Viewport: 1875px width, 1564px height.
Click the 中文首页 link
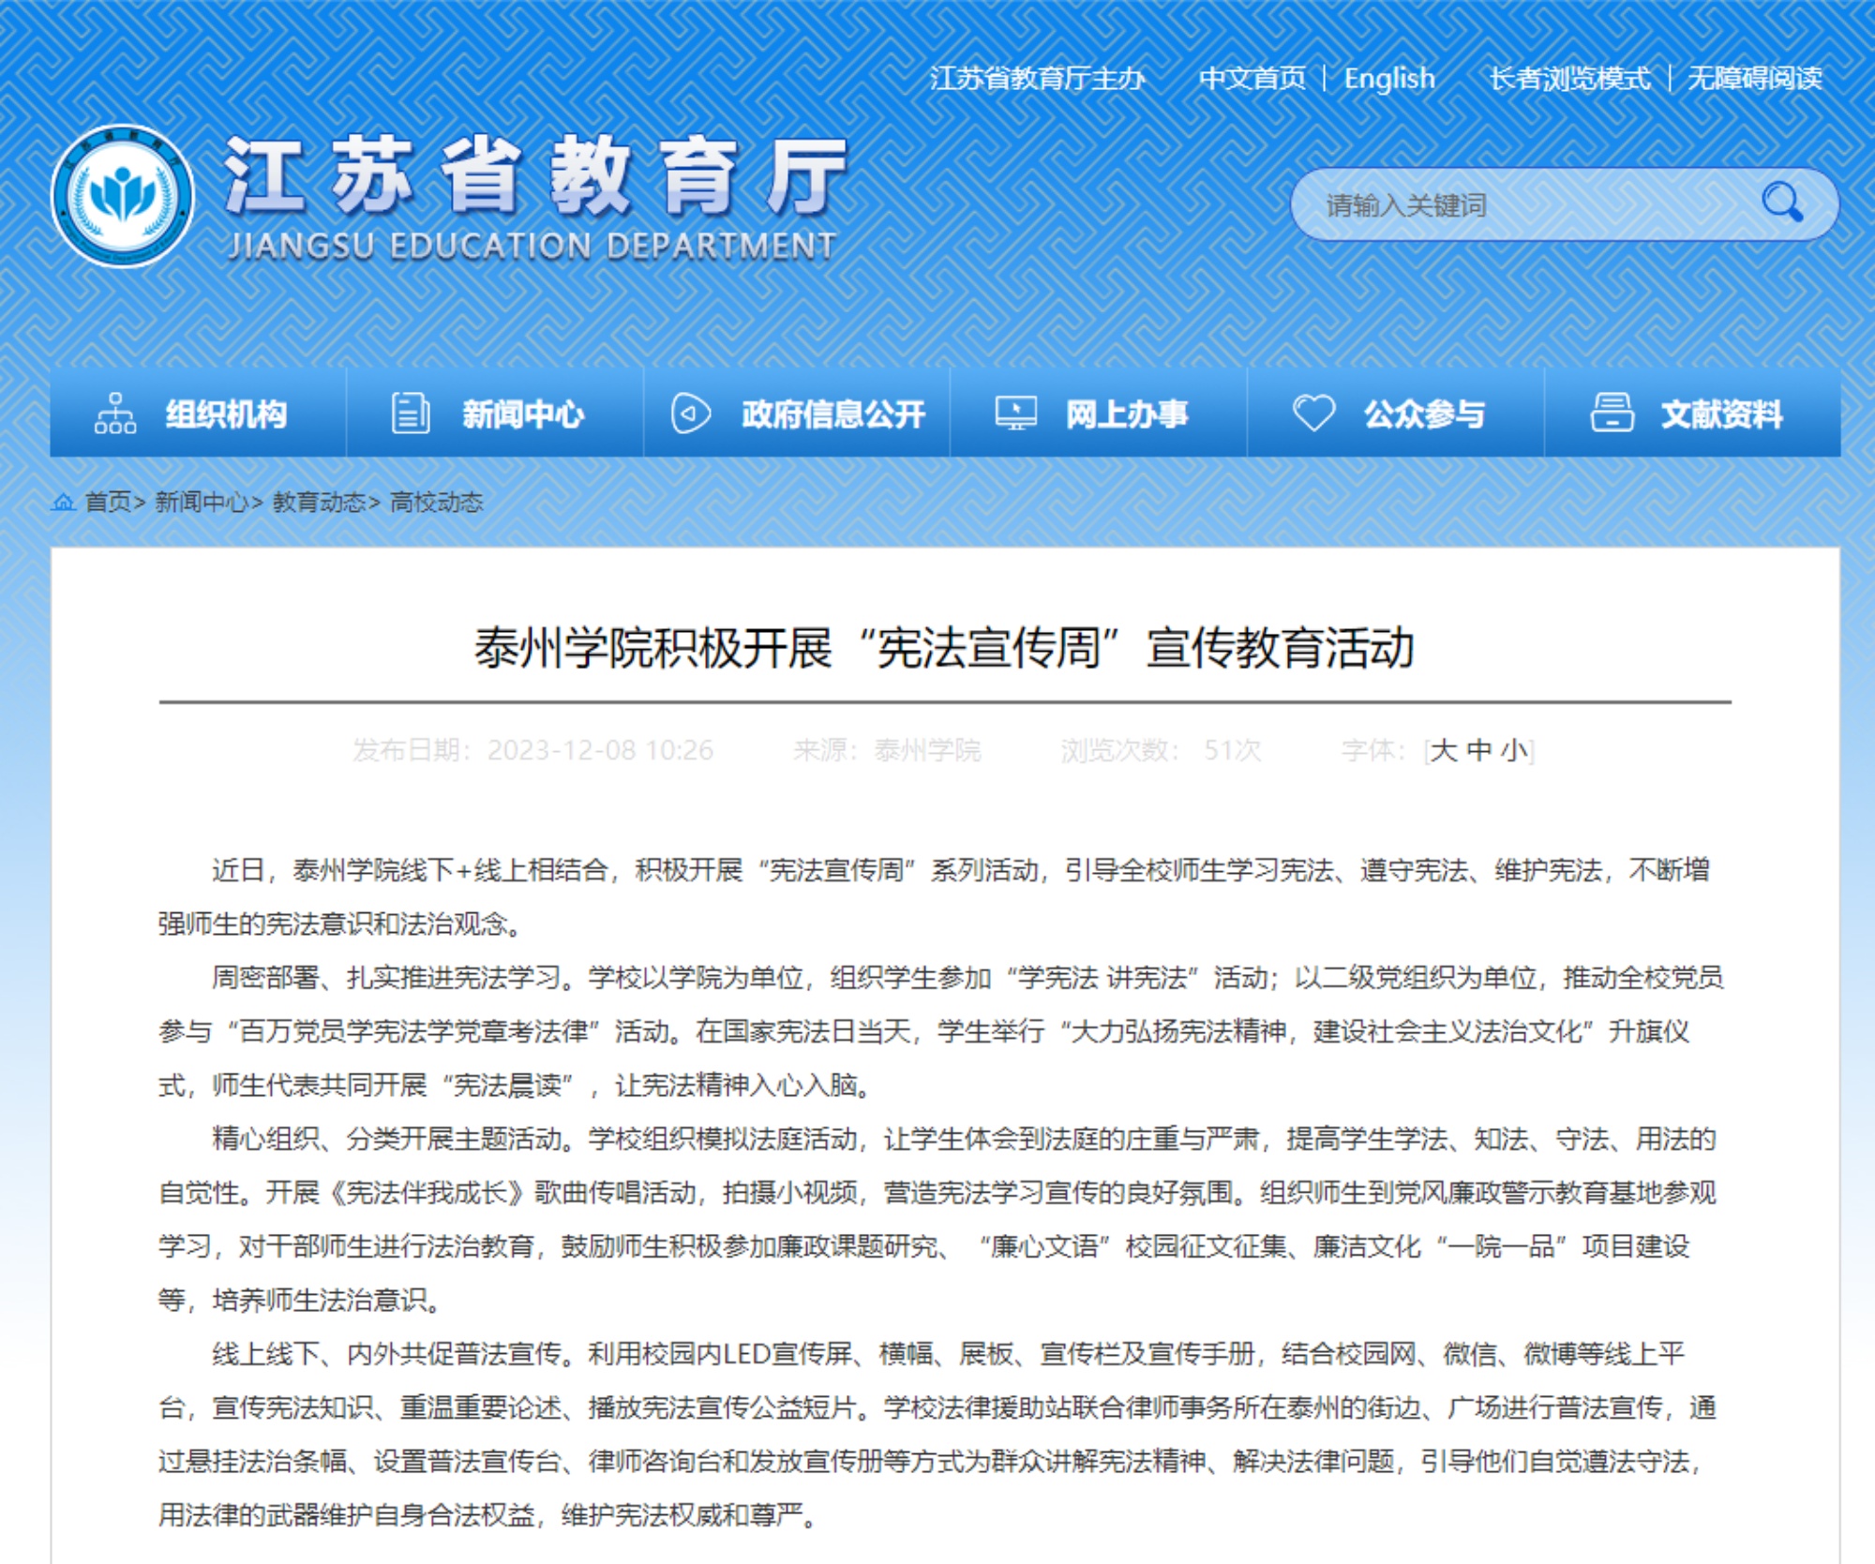coord(1252,78)
